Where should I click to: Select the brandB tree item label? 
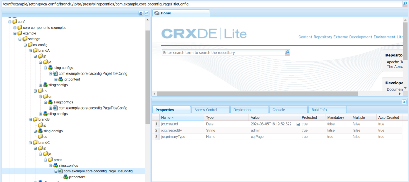point(44,120)
